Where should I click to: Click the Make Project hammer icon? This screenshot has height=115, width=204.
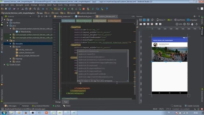pyautogui.click(x=52, y=9)
